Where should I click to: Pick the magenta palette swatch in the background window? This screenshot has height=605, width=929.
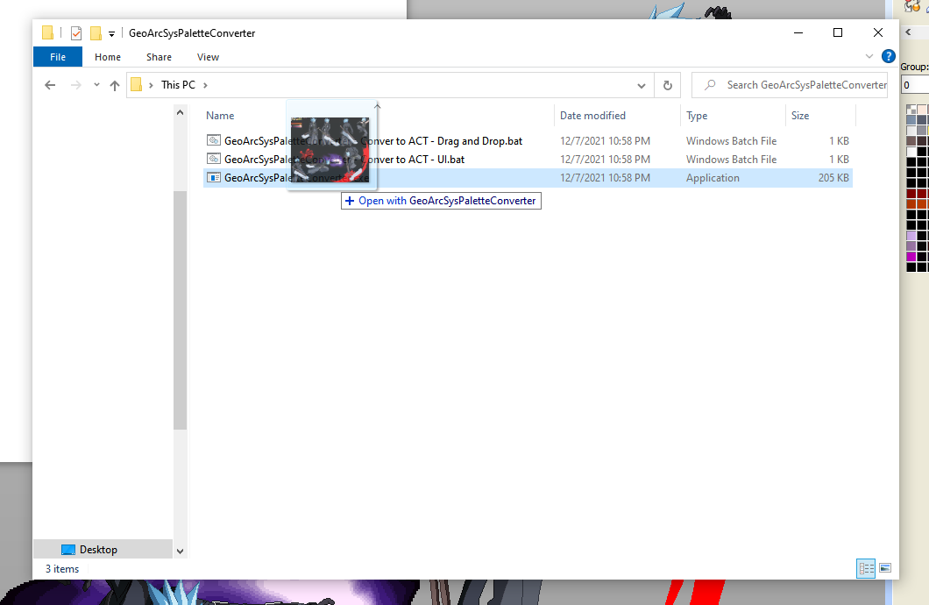(x=911, y=257)
